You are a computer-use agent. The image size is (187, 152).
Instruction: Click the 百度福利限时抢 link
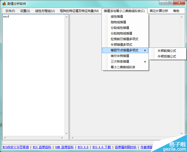(126, 147)
